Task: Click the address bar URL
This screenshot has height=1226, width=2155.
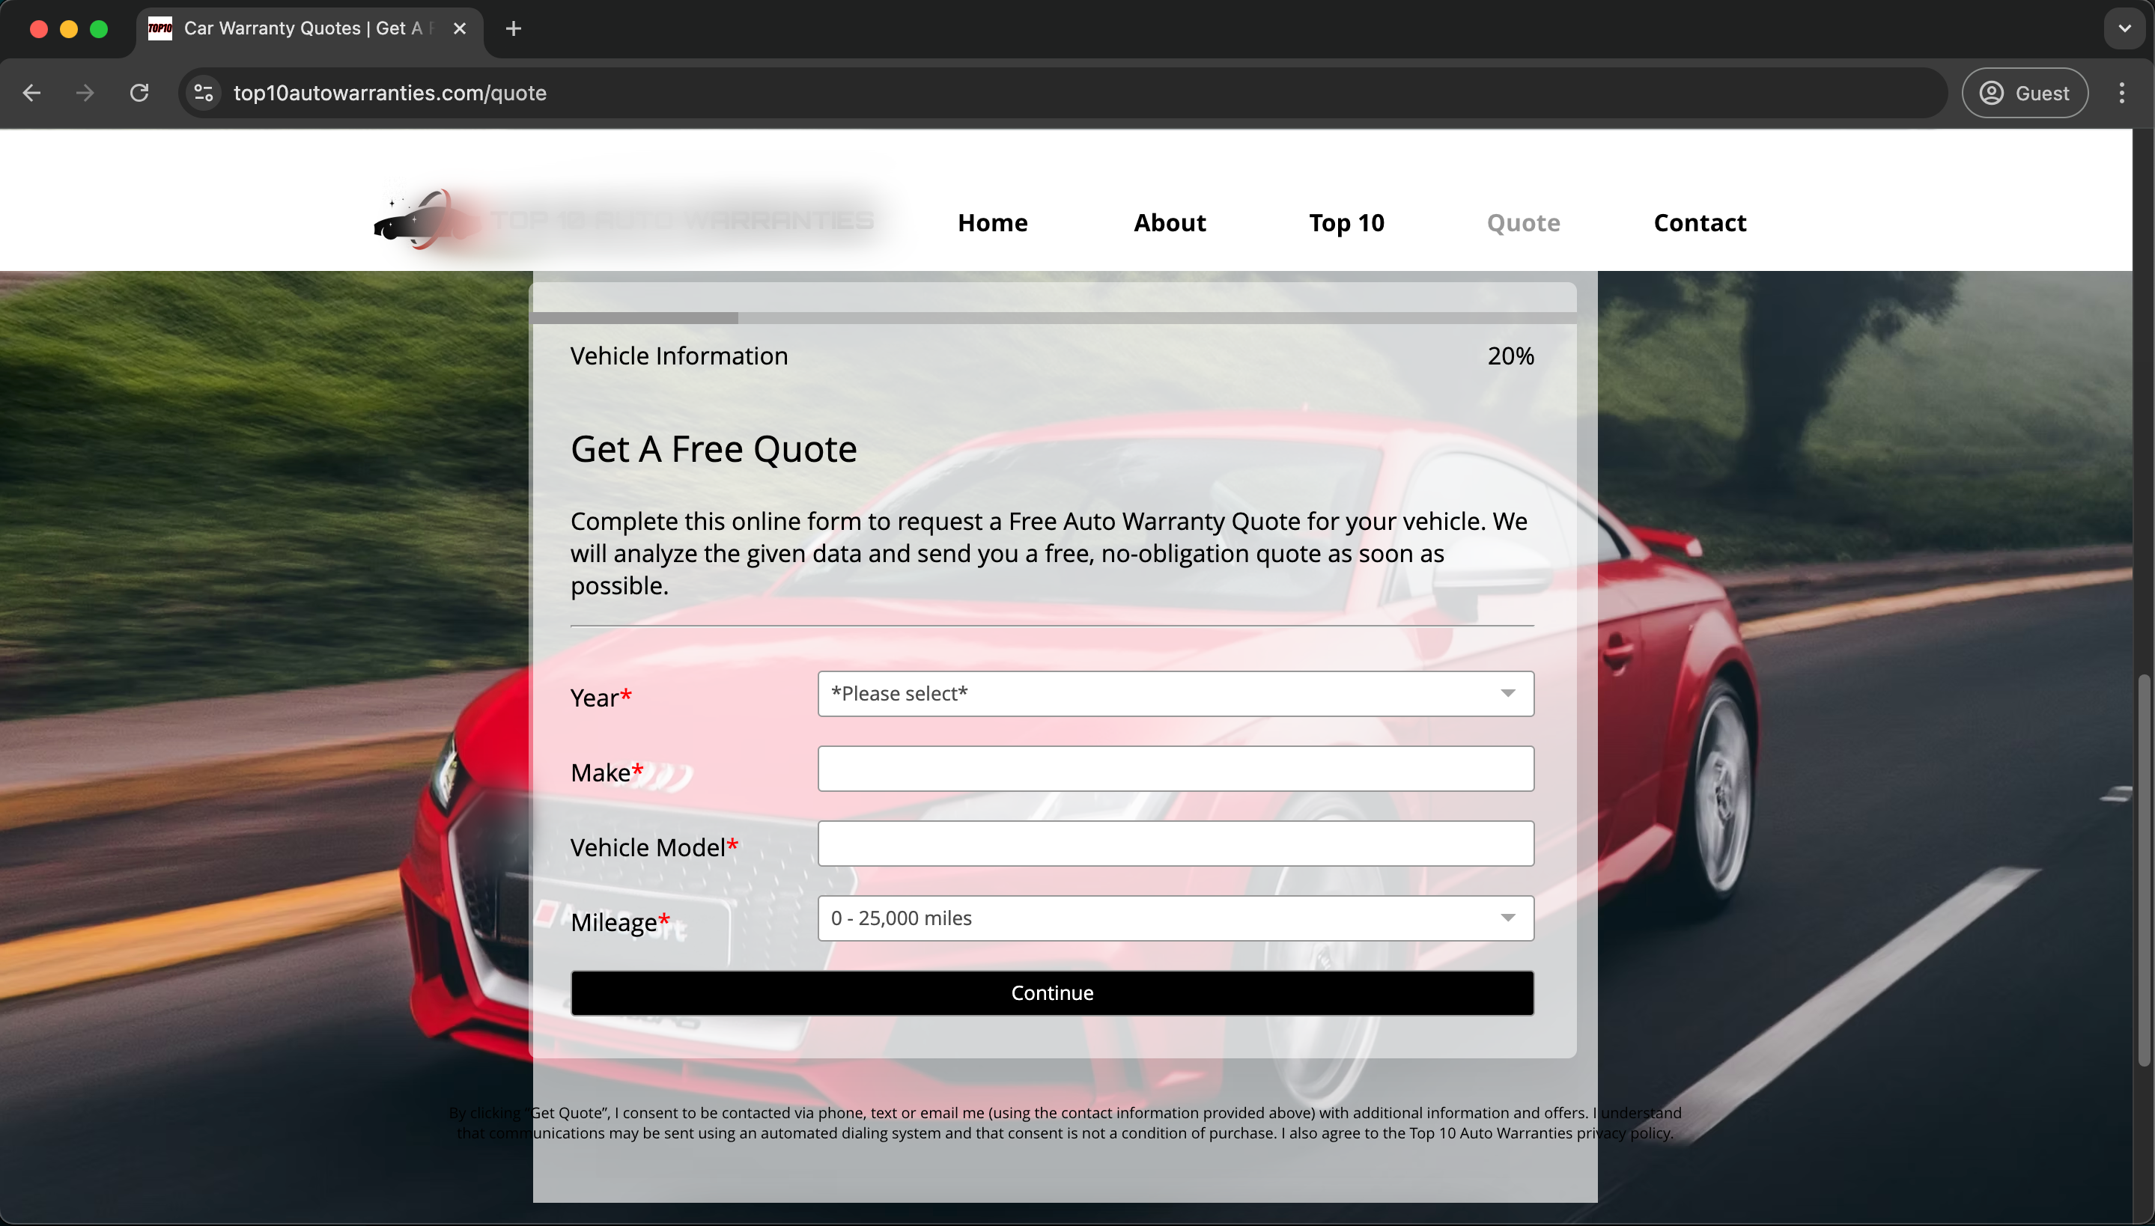Action: pos(390,93)
